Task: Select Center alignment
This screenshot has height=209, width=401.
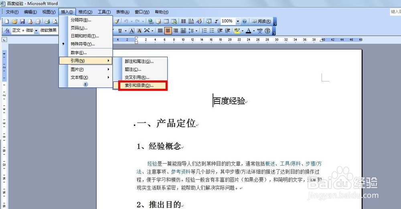Action: tap(168, 31)
